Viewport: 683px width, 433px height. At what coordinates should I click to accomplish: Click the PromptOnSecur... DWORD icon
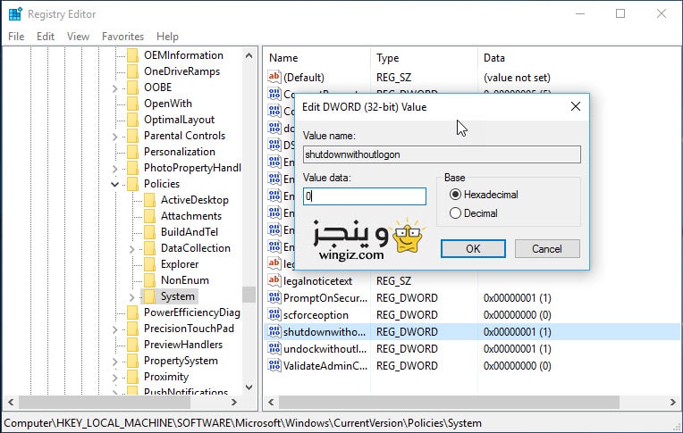coord(274,298)
